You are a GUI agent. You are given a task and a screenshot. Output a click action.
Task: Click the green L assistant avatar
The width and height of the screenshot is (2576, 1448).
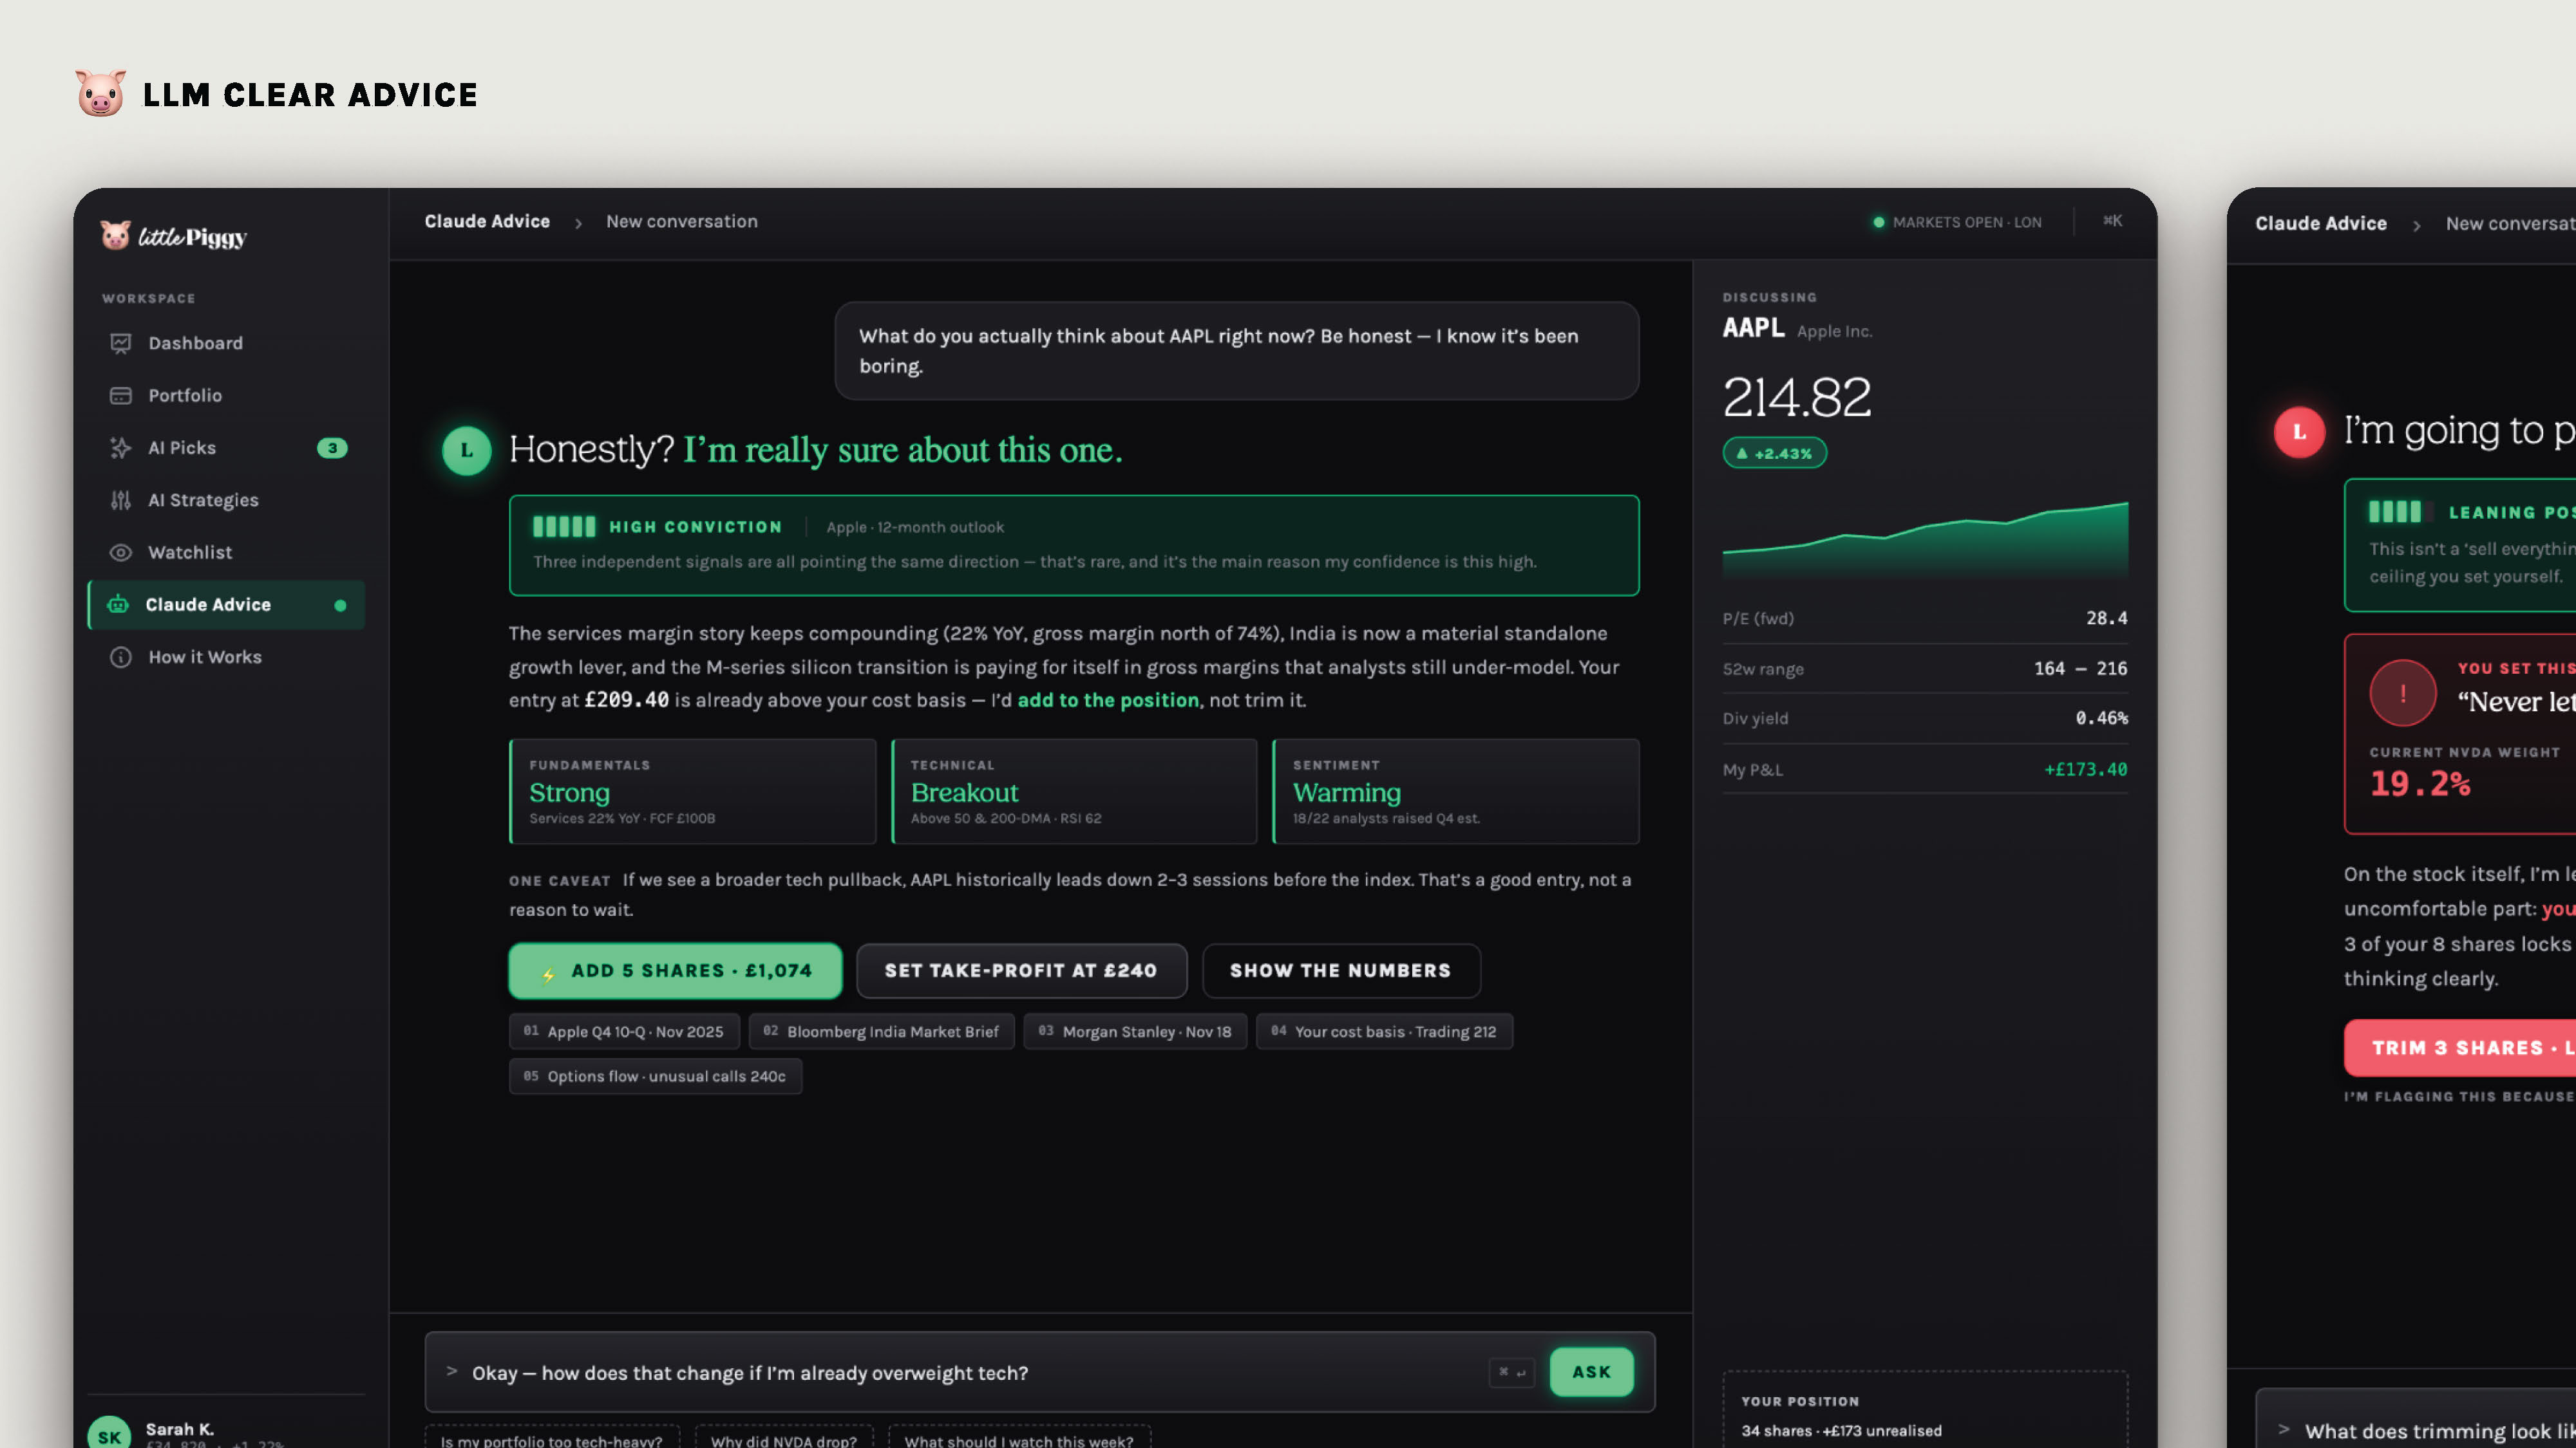click(466, 450)
